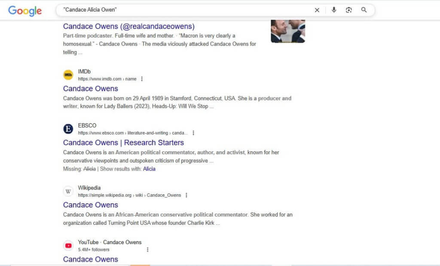Click the Wikipedia site icon
The image size is (440, 266).
click(68, 191)
